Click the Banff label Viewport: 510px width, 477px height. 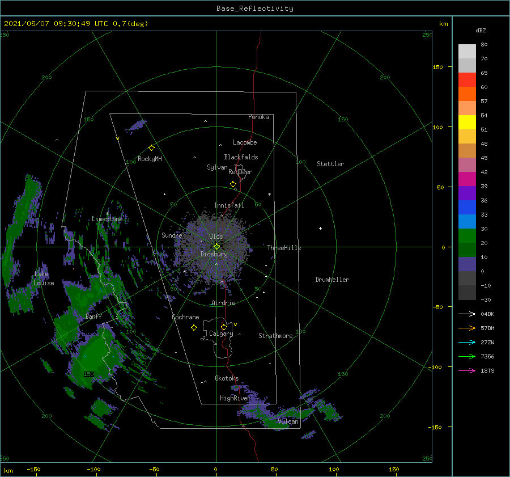pyautogui.click(x=93, y=316)
